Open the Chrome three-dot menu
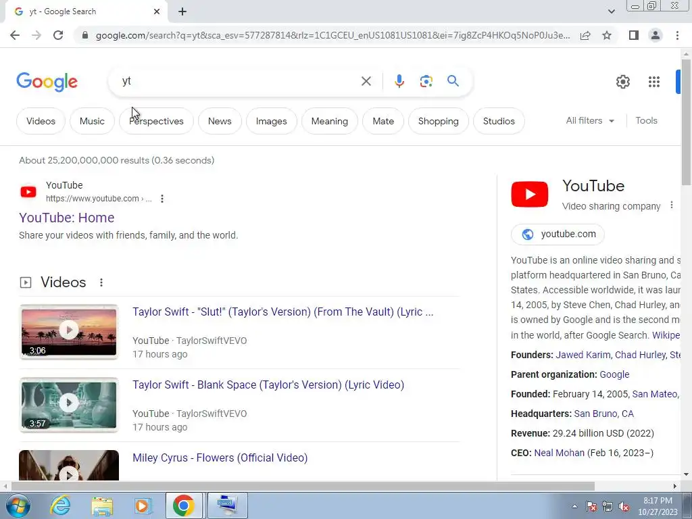 677,35
